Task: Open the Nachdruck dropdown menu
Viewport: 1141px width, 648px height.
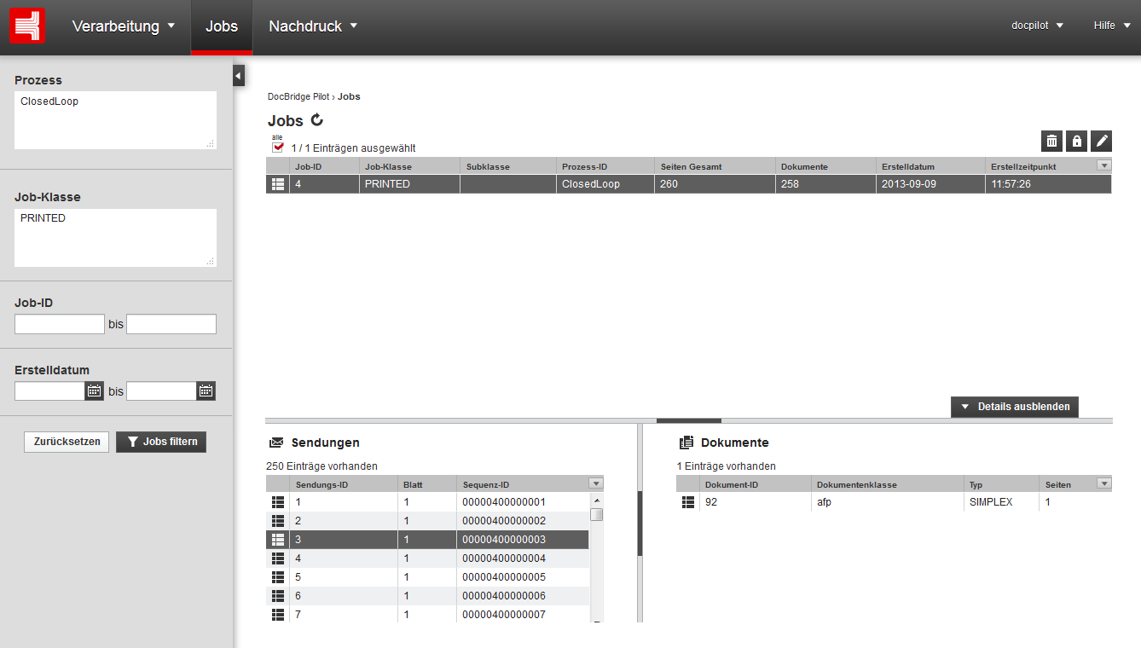Action: (x=312, y=26)
